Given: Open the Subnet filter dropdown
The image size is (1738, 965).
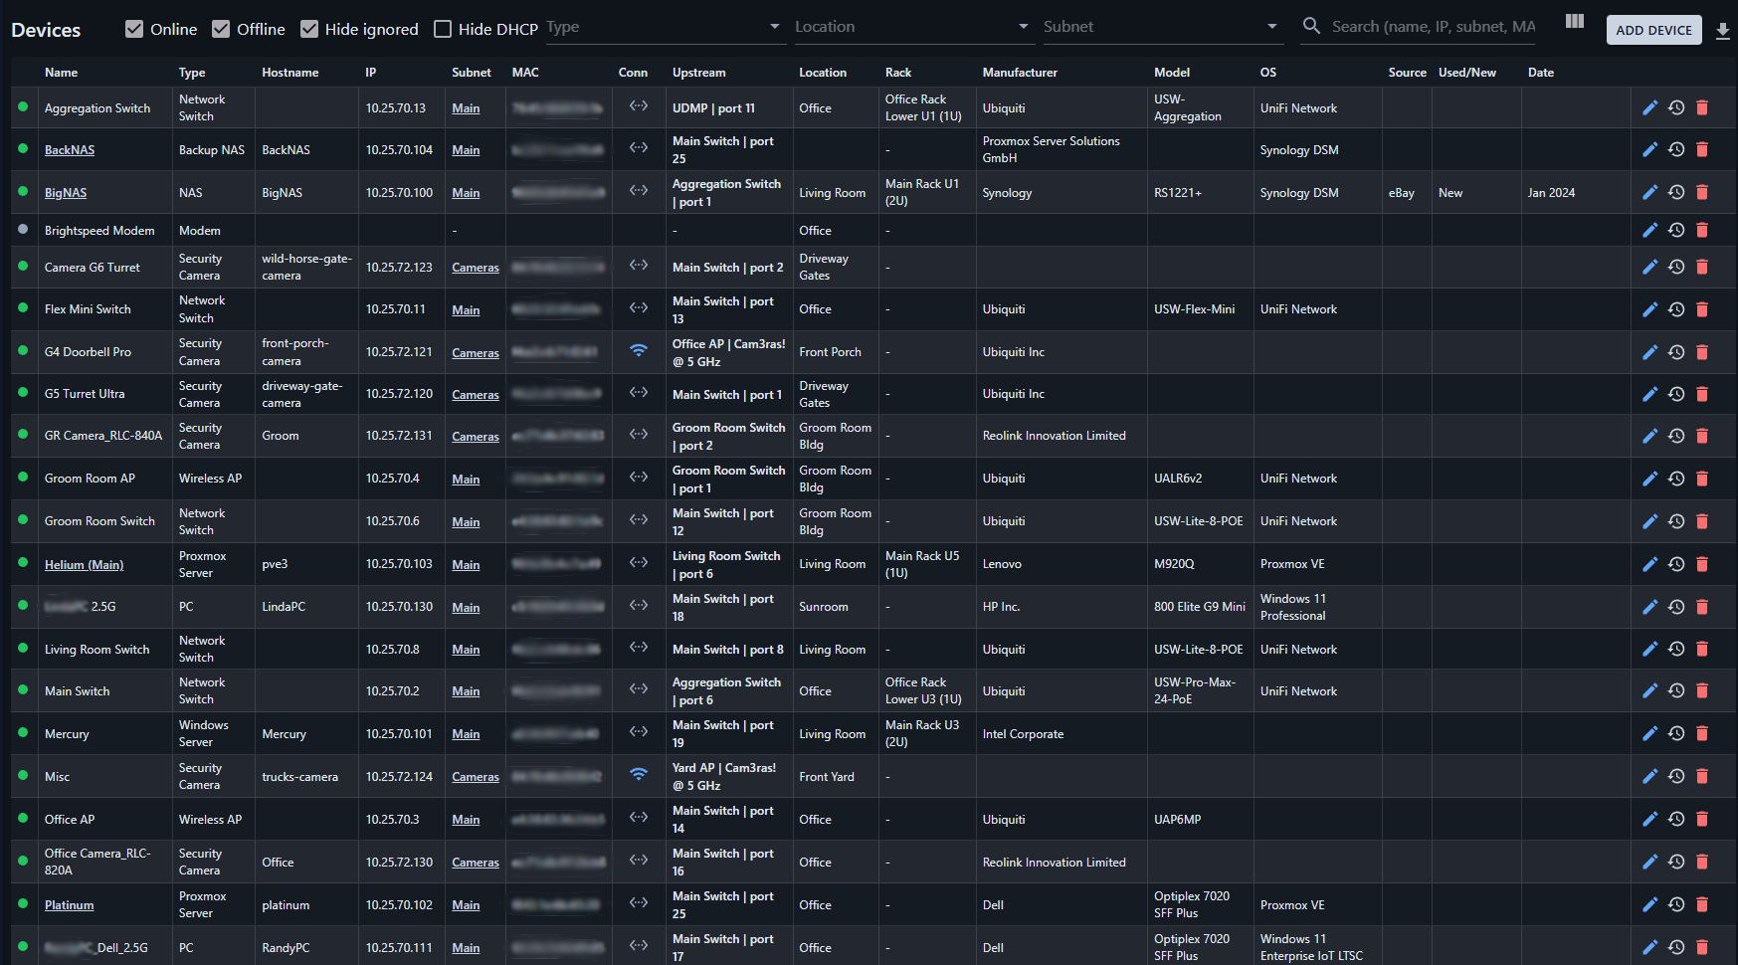Looking at the screenshot, I should click(1160, 27).
